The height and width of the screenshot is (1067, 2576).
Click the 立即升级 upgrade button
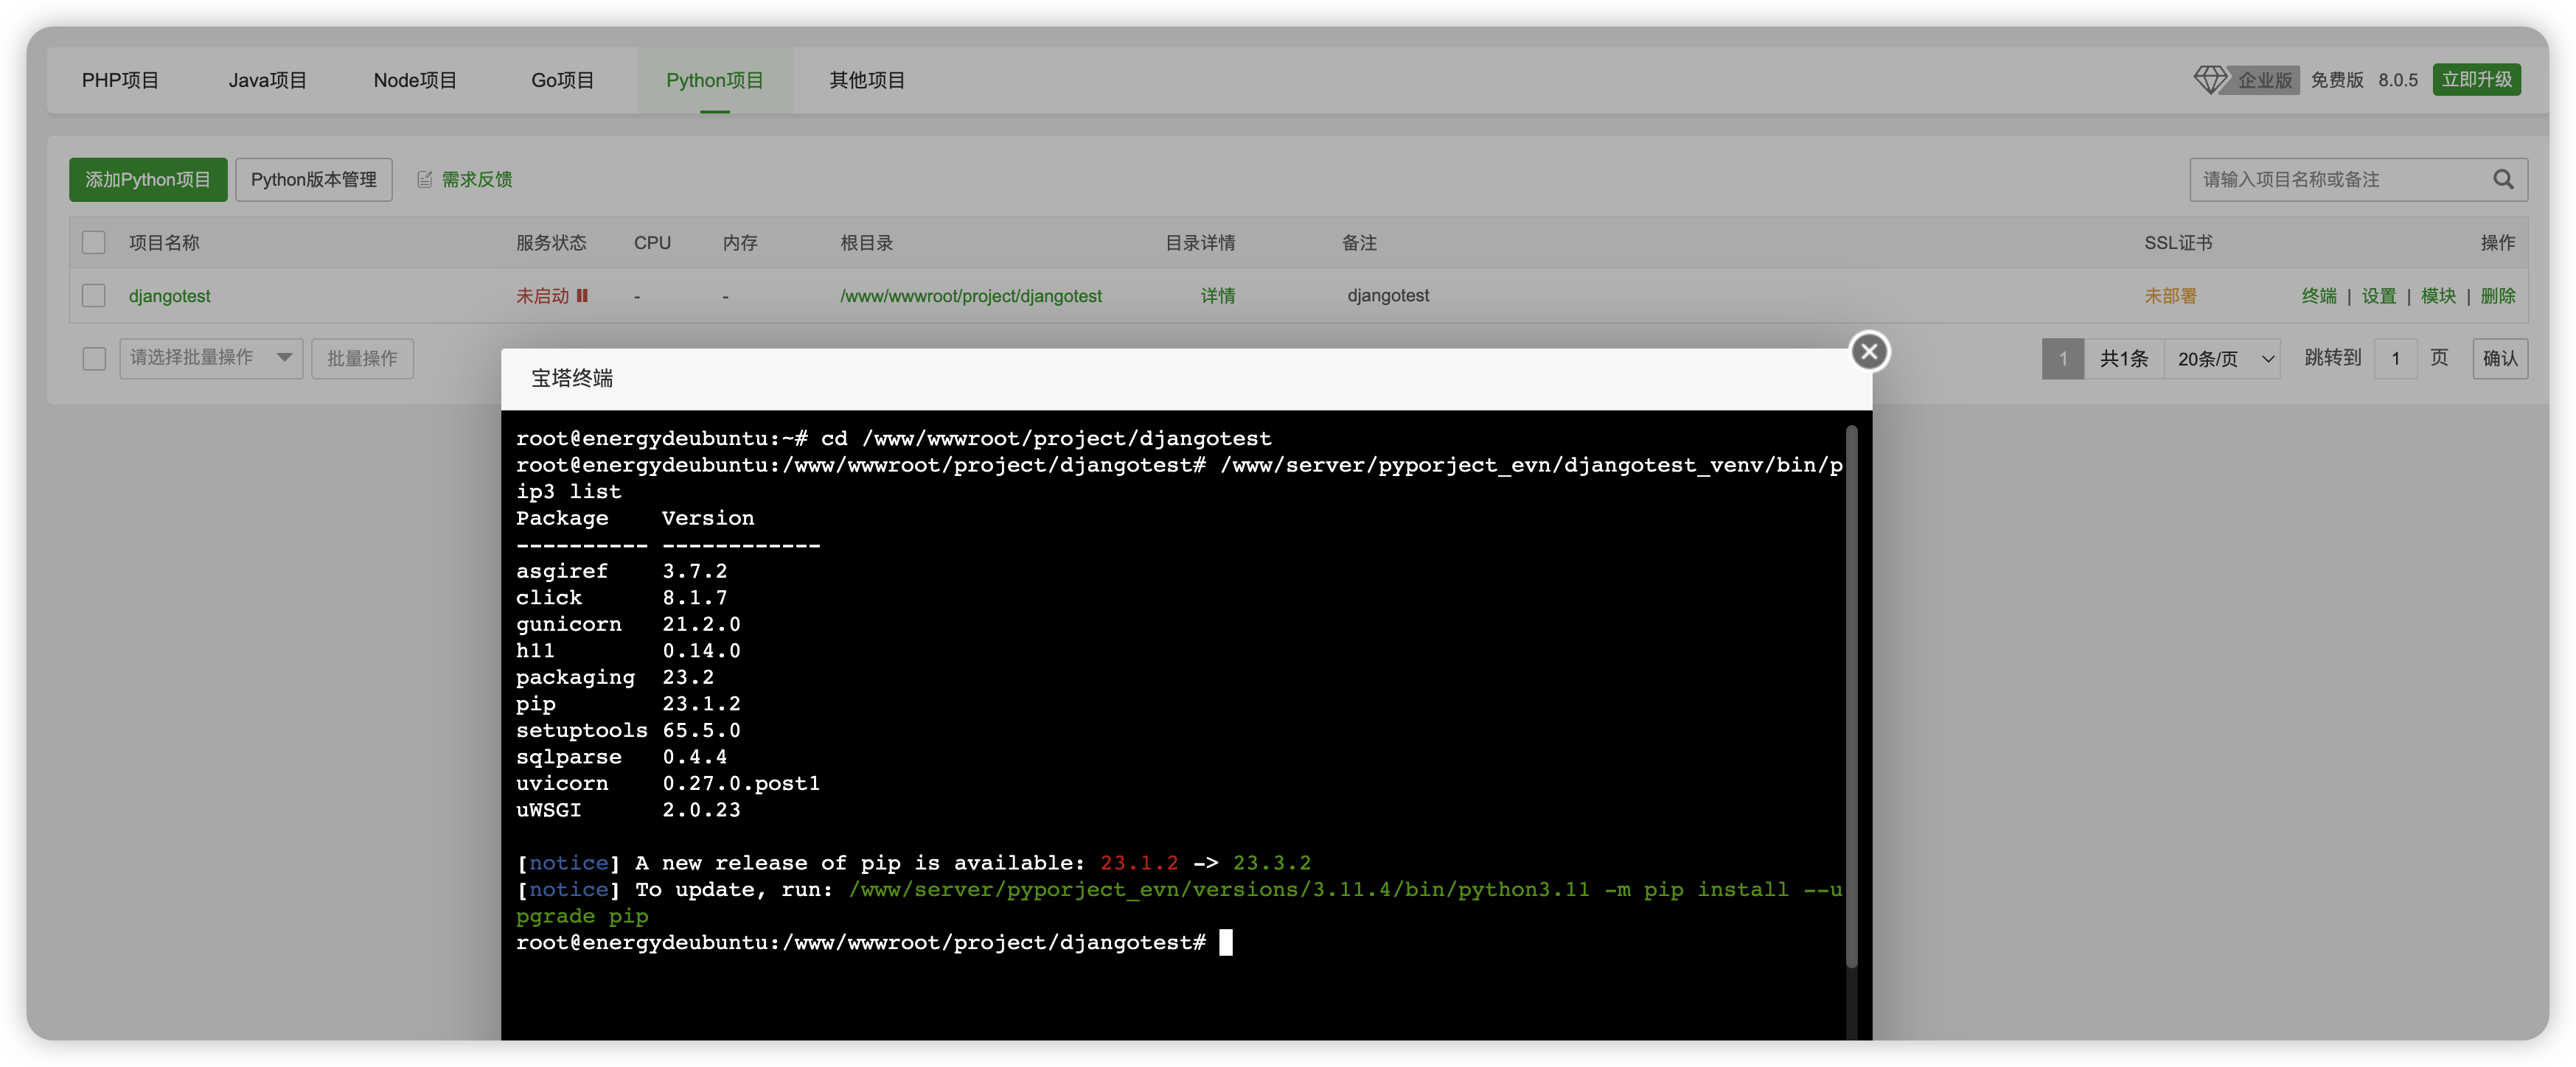2476,79
